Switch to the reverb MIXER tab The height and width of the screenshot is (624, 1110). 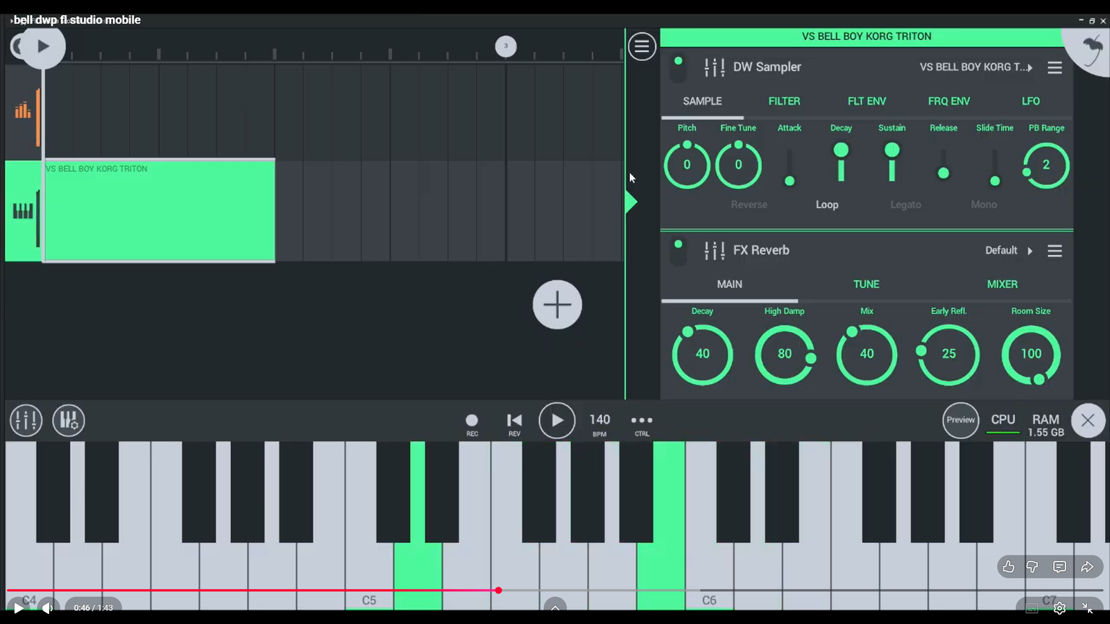(x=1002, y=284)
